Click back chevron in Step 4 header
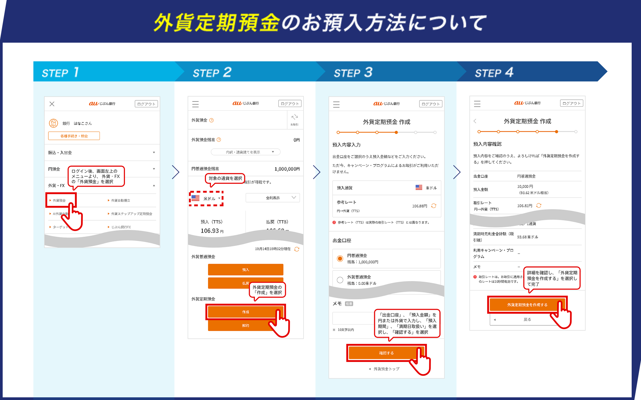The width and height of the screenshot is (641, 400). pos(475,121)
